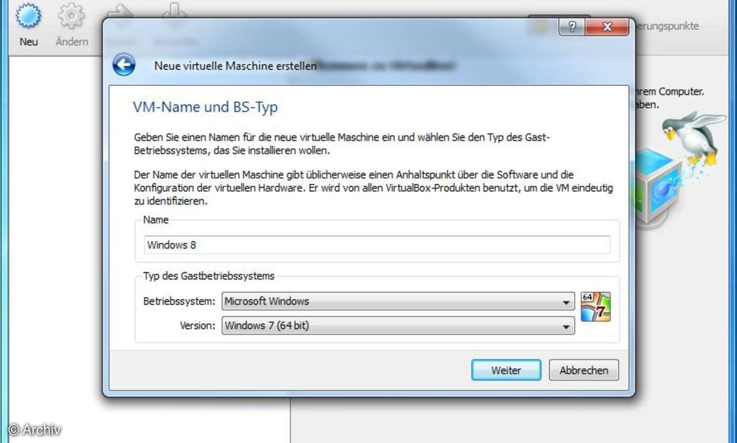Click the help question mark button
The width and height of the screenshot is (737, 443).
coord(572,27)
